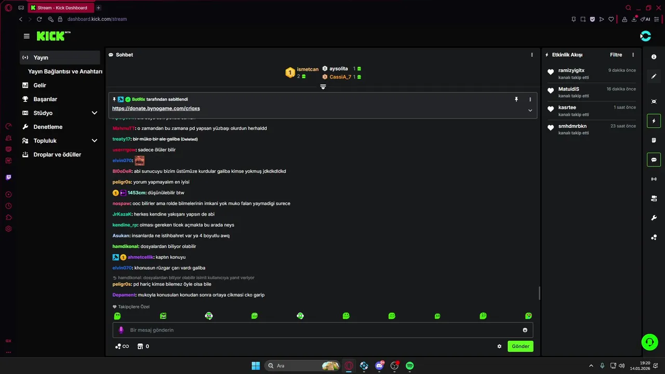Open Discord from the taskbar
Screen dimensions: 665x374
[379, 366]
